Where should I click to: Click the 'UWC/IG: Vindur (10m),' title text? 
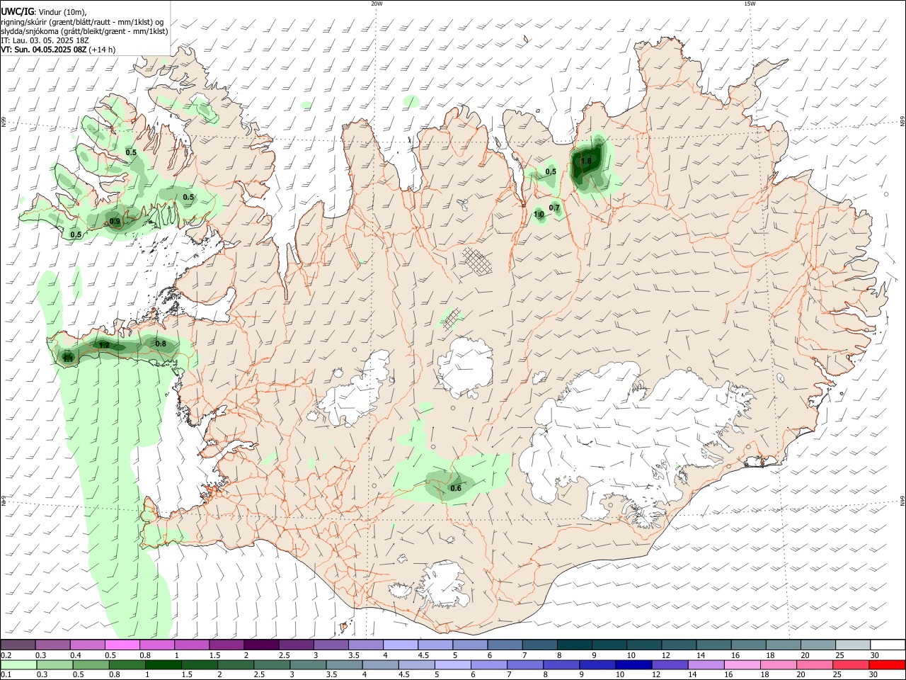(x=42, y=11)
